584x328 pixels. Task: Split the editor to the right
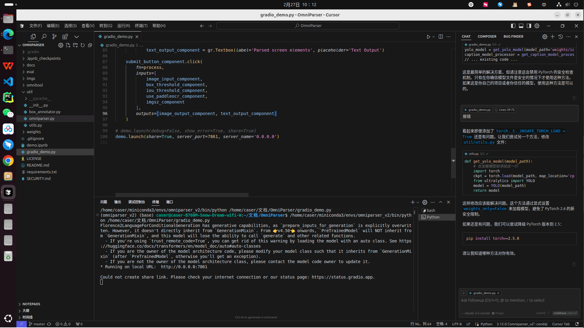tap(441, 37)
